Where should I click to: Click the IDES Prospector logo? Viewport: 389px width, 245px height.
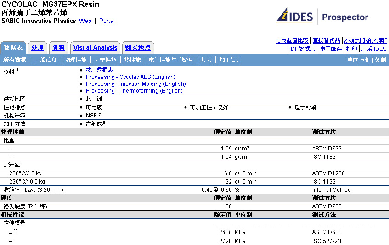(322, 17)
